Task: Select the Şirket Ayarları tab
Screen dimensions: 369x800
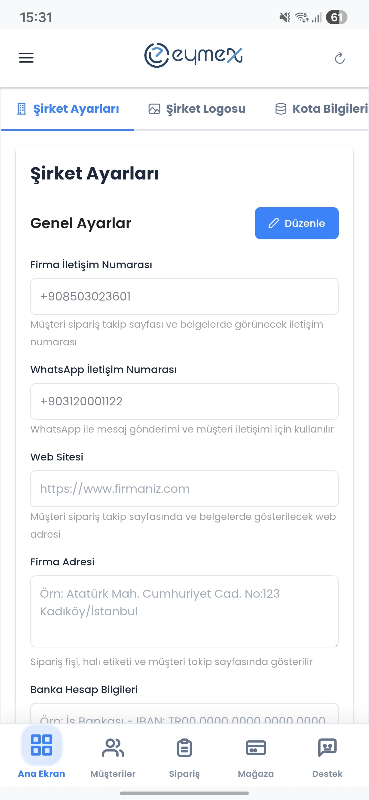Action: coord(76,109)
